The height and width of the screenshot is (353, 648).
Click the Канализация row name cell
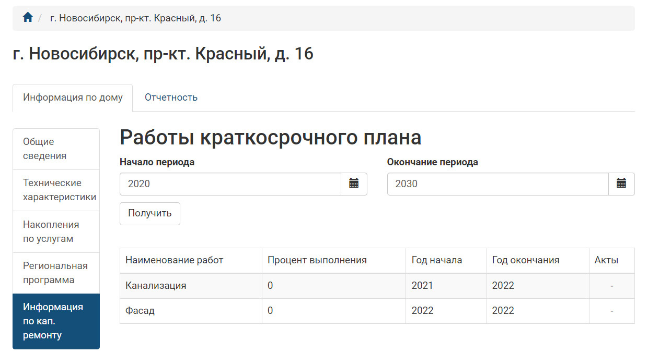tap(156, 286)
